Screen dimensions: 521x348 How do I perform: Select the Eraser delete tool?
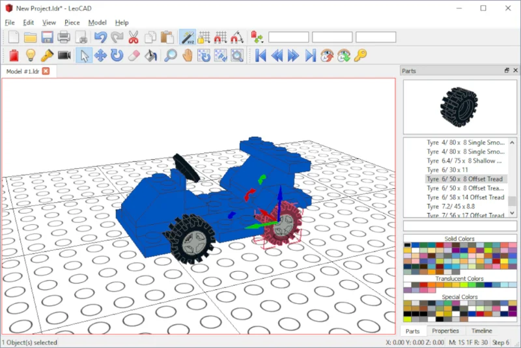click(134, 55)
